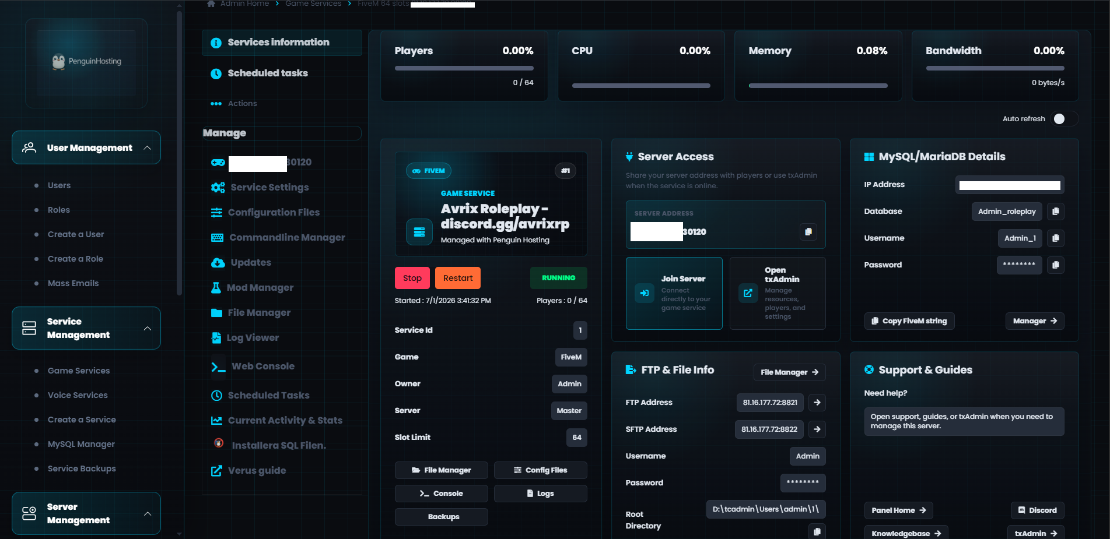Click the Log Viewer document icon

[x=216, y=338]
